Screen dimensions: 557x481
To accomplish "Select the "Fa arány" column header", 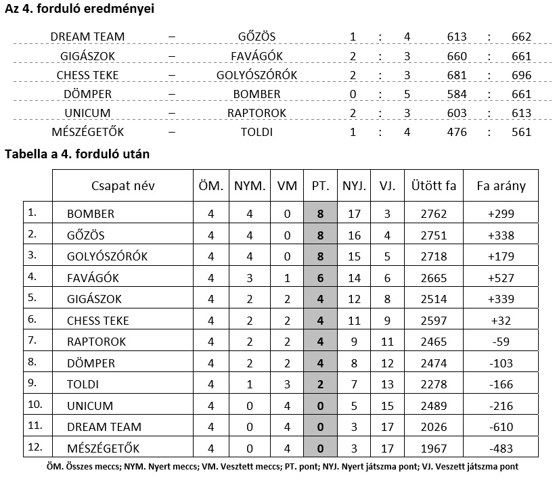I will (501, 186).
